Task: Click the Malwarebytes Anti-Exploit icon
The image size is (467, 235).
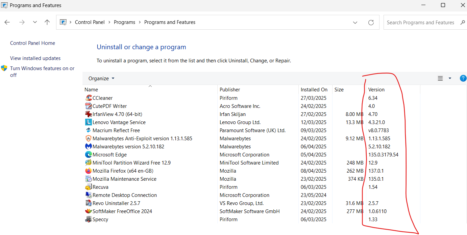Action: pyautogui.click(x=89, y=138)
